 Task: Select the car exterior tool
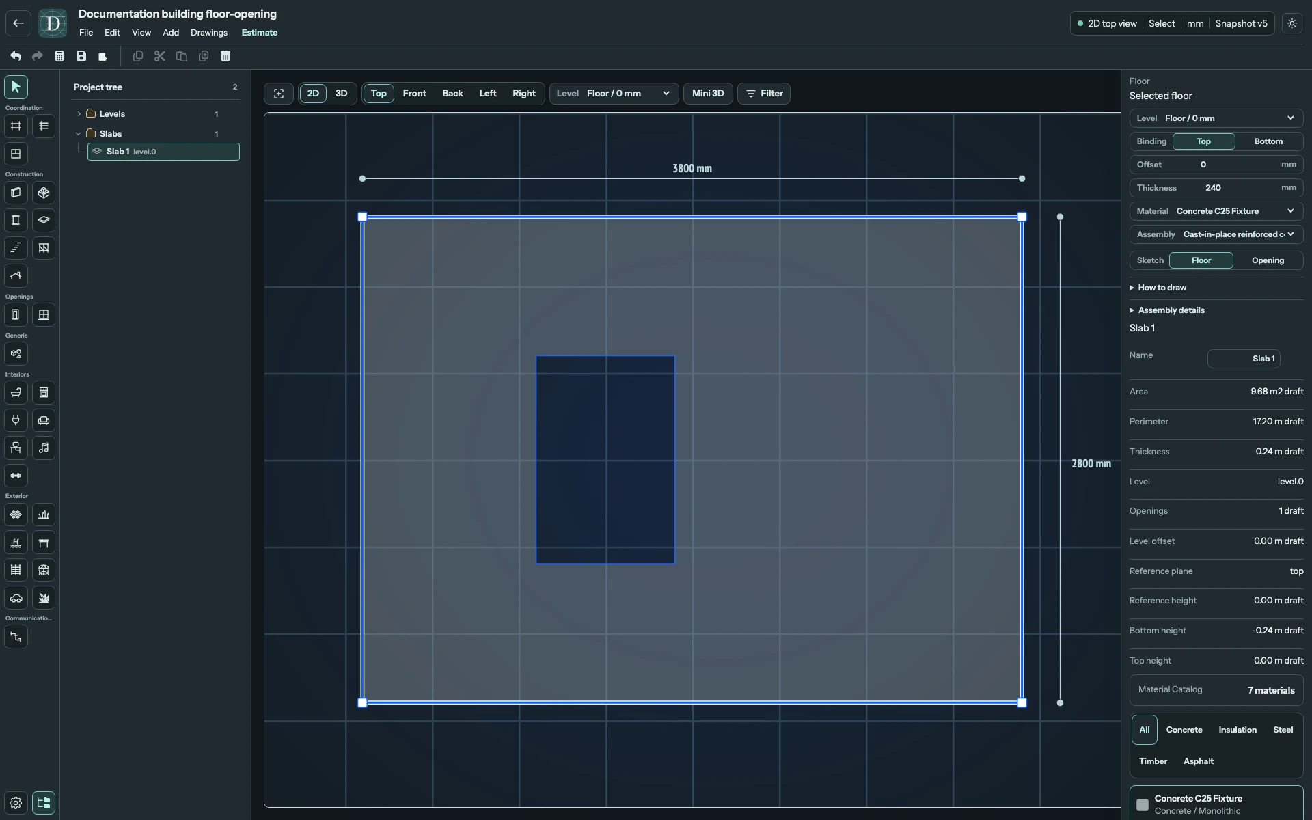click(x=16, y=598)
